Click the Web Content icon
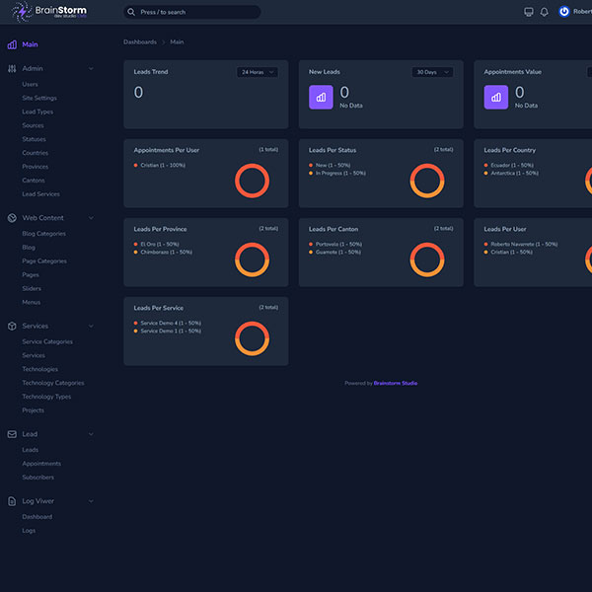 [12, 218]
